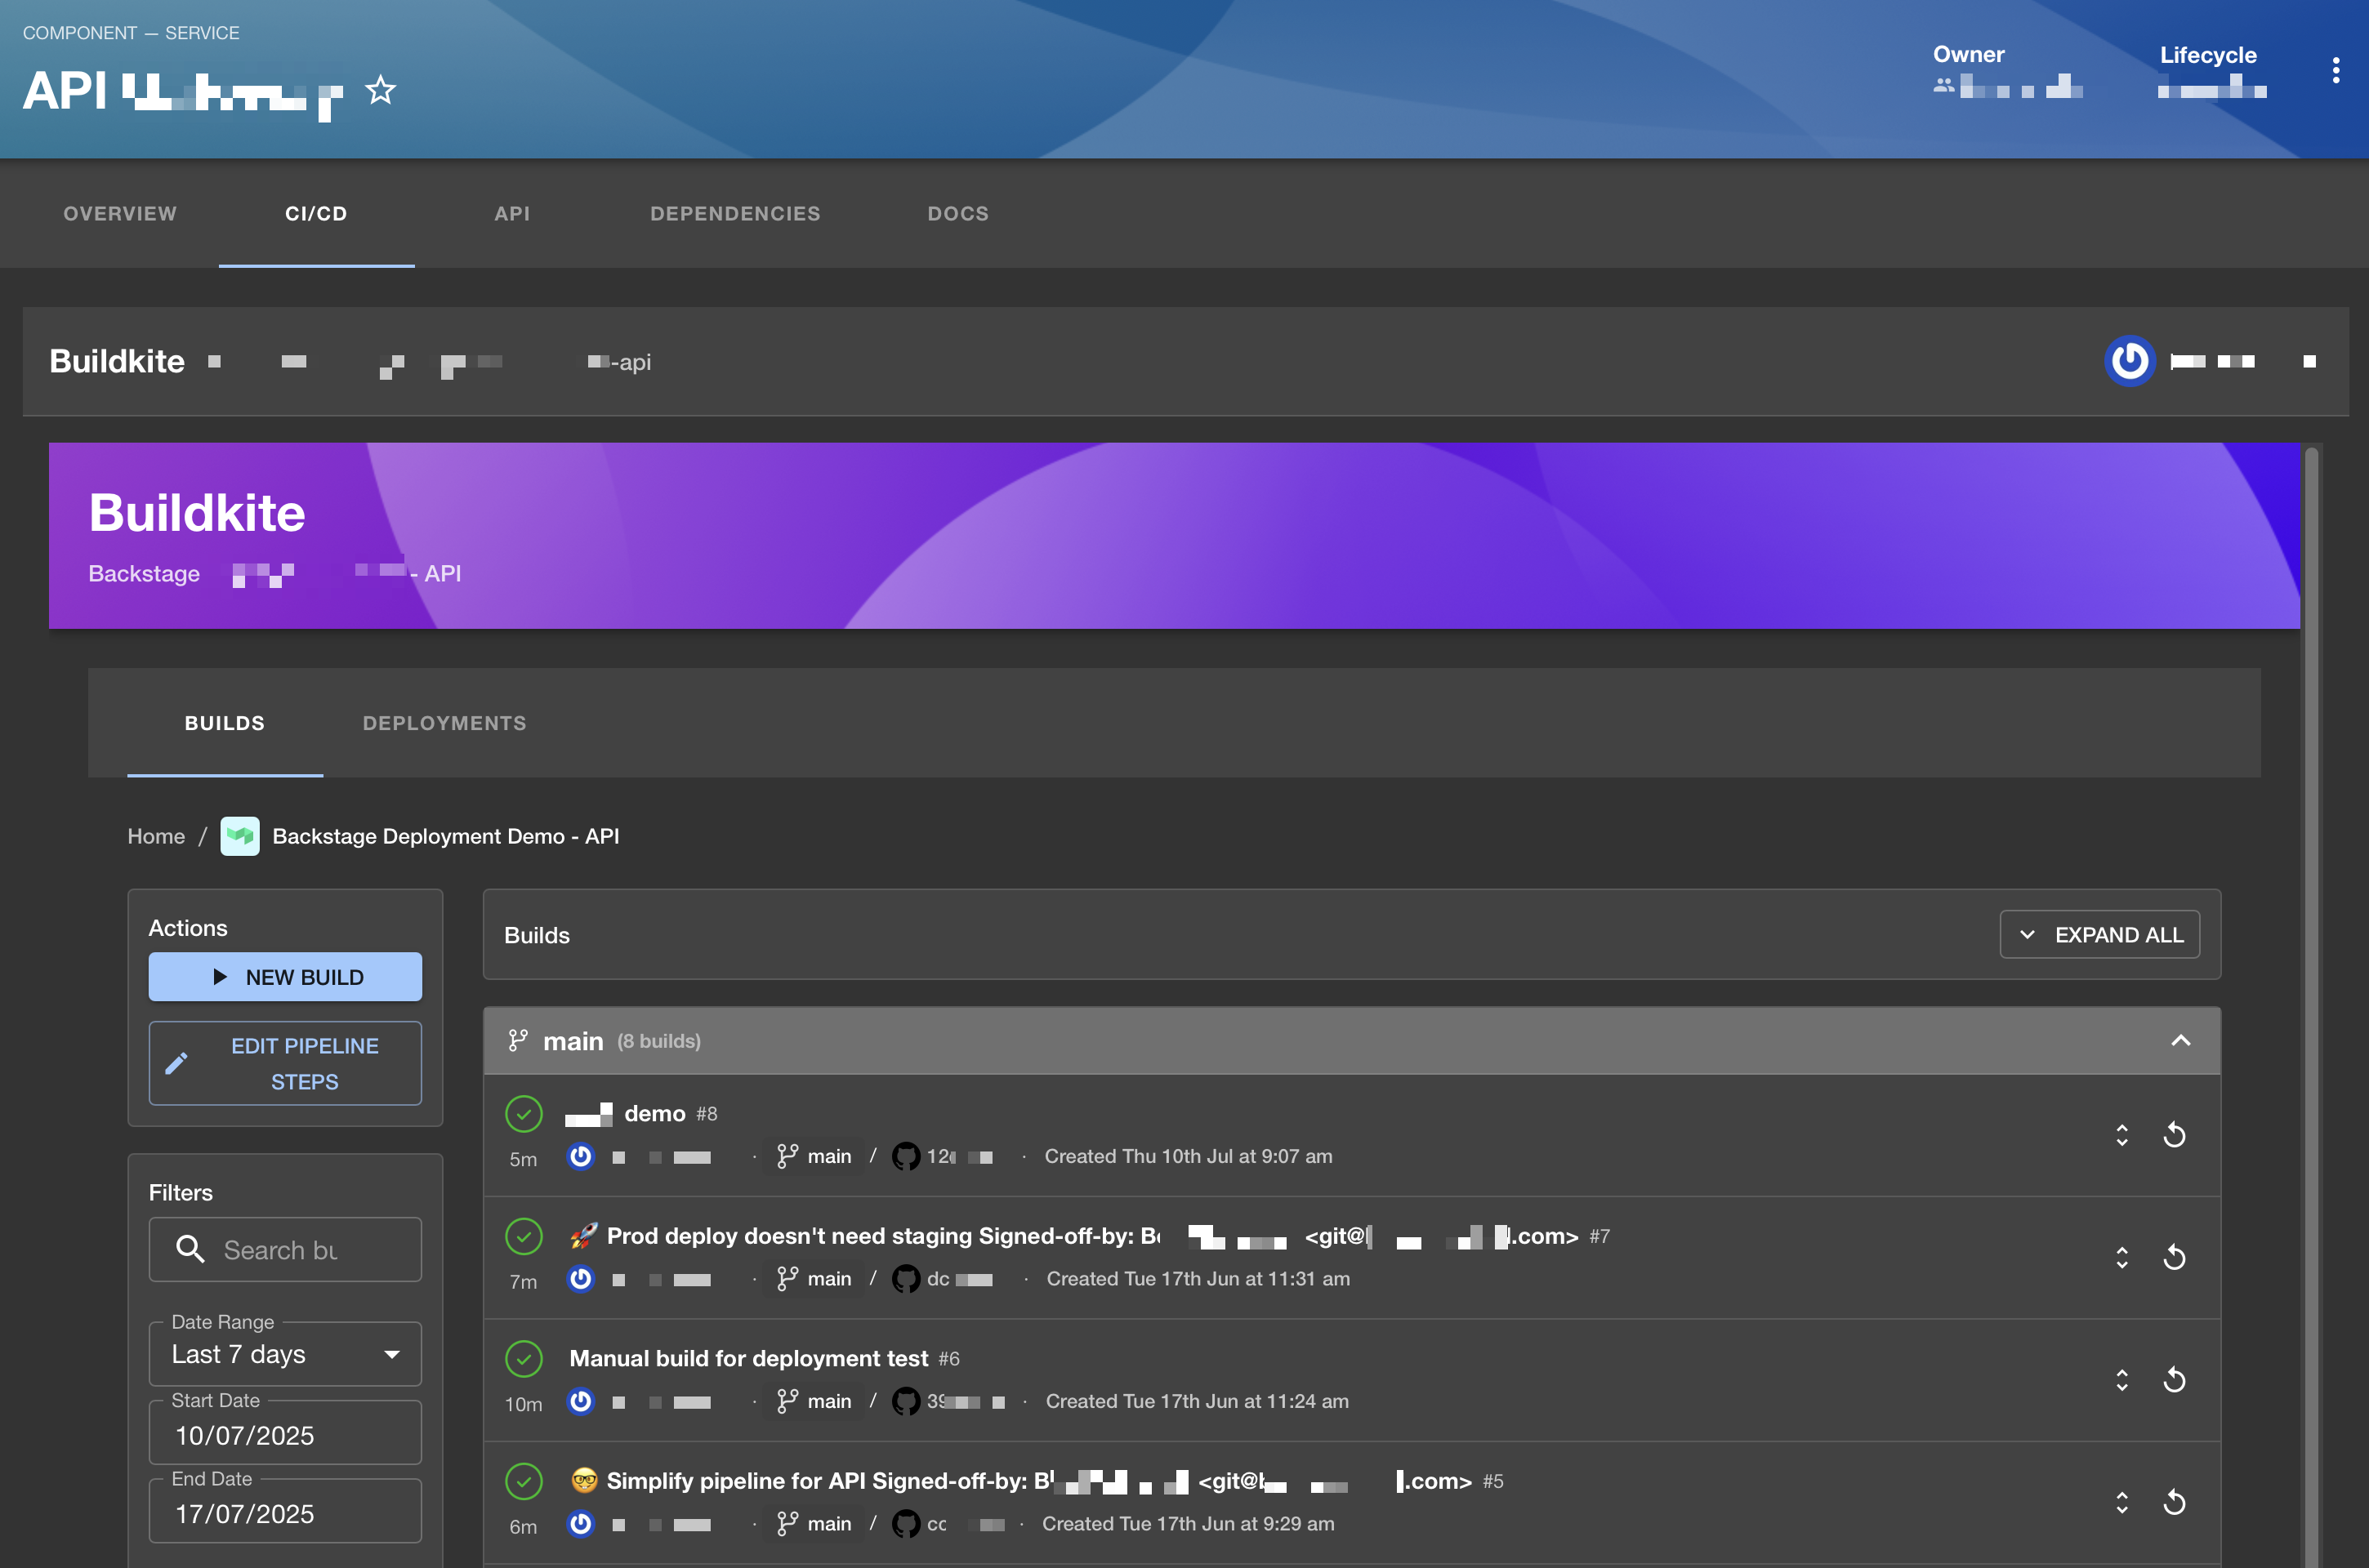Image resolution: width=2369 pixels, height=1568 pixels.
Task: Expand details of the demo build #8
Action: click(2124, 1135)
